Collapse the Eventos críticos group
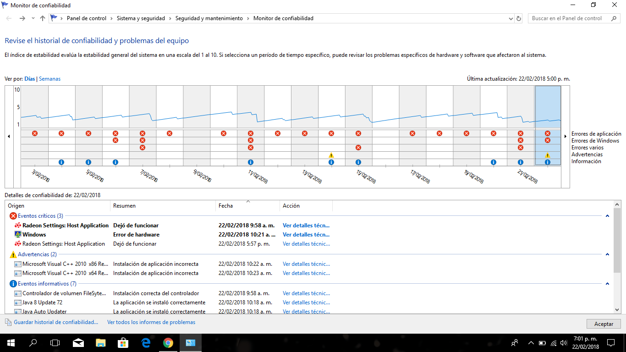The width and height of the screenshot is (626, 352). [608, 216]
